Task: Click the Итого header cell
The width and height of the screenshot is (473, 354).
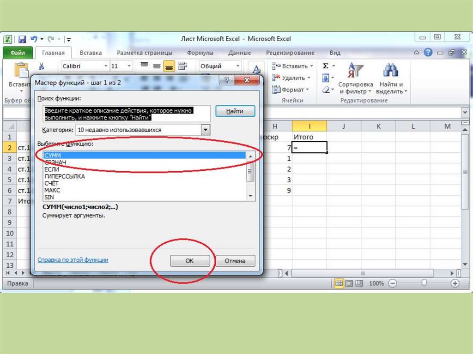Action: 309,137
